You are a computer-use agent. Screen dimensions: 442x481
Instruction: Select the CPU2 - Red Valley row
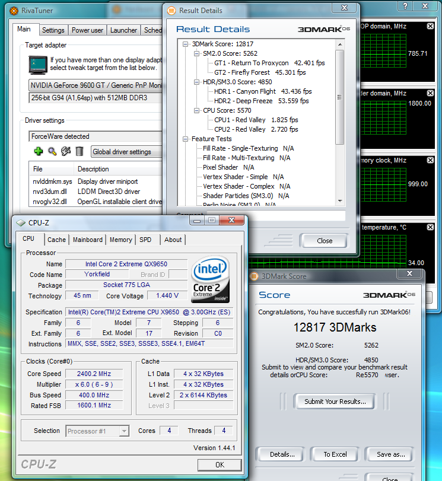click(256, 130)
